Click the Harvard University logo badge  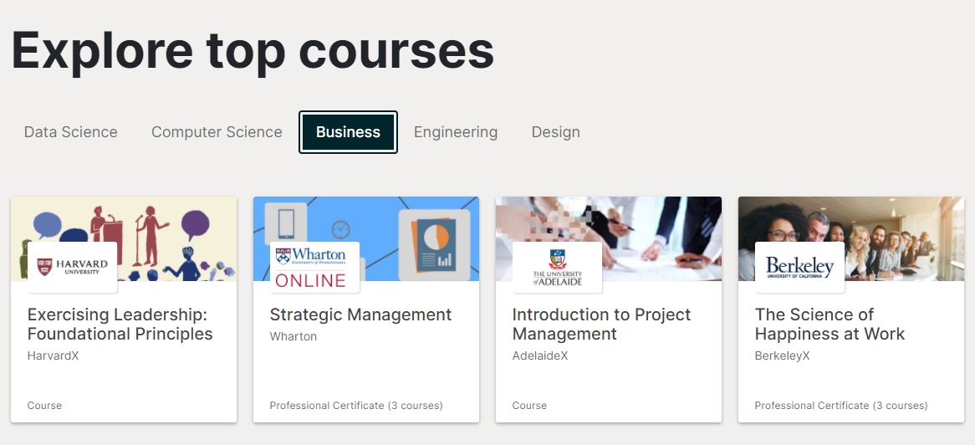(72, 267)
